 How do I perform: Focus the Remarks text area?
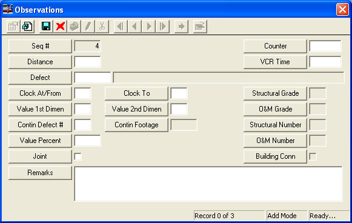coord(208,184)
